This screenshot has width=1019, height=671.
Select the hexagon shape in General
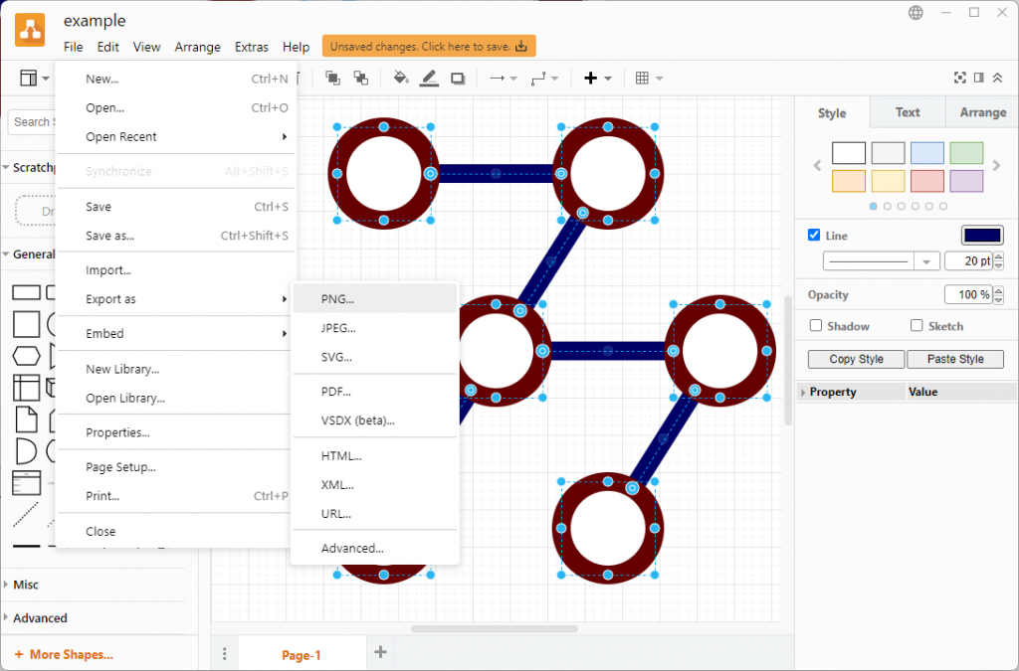tap(26, 356)
